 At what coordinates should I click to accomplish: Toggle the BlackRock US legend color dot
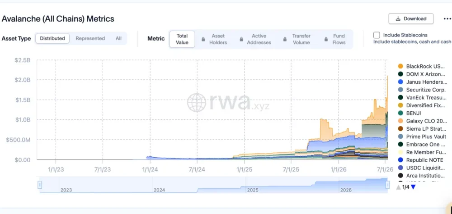[x=400, y=66]
